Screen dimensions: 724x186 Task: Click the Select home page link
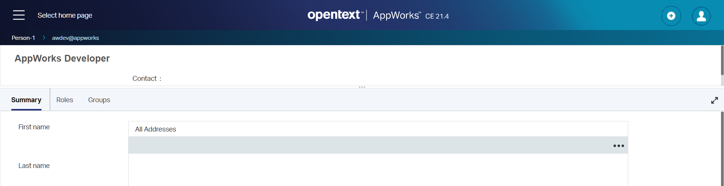click(x=65, y=15)
